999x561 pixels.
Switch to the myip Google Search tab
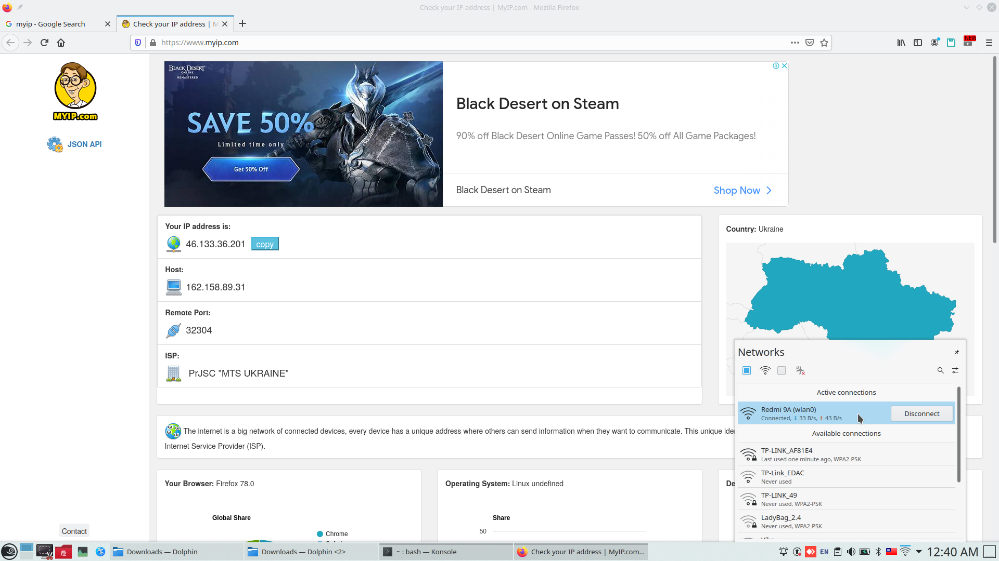click(x=51, y=24)
